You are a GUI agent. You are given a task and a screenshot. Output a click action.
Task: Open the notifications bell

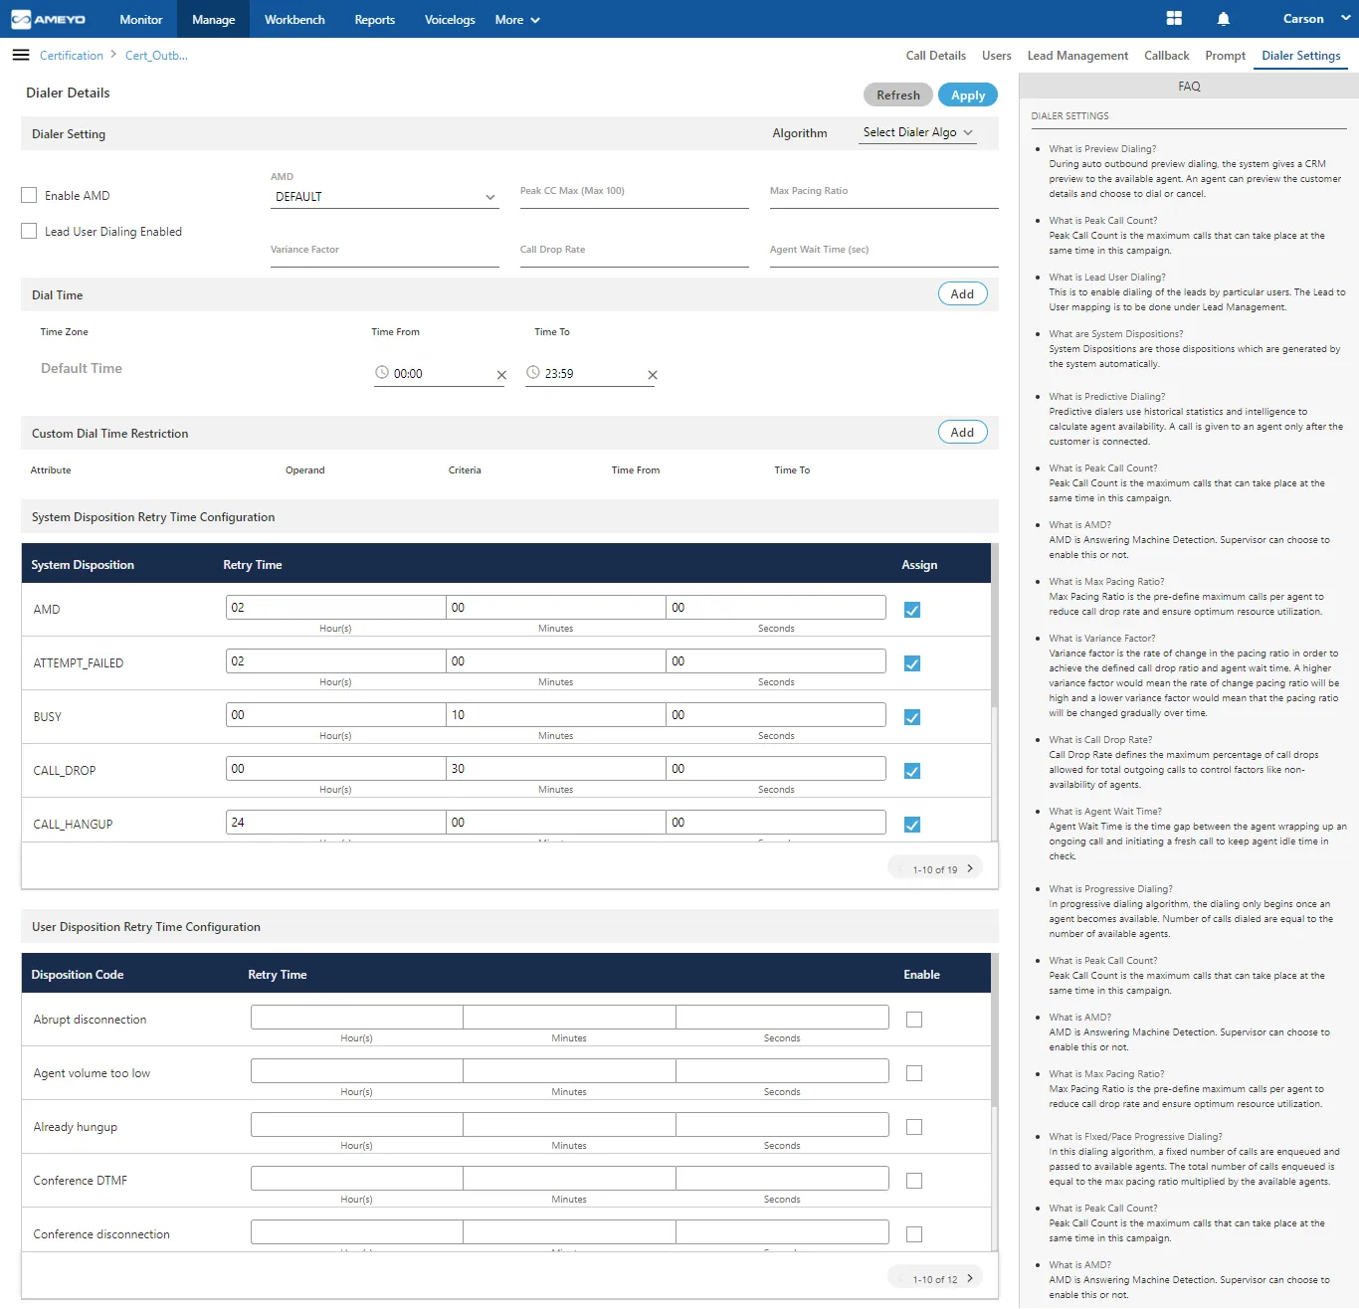coord(1224,19)
